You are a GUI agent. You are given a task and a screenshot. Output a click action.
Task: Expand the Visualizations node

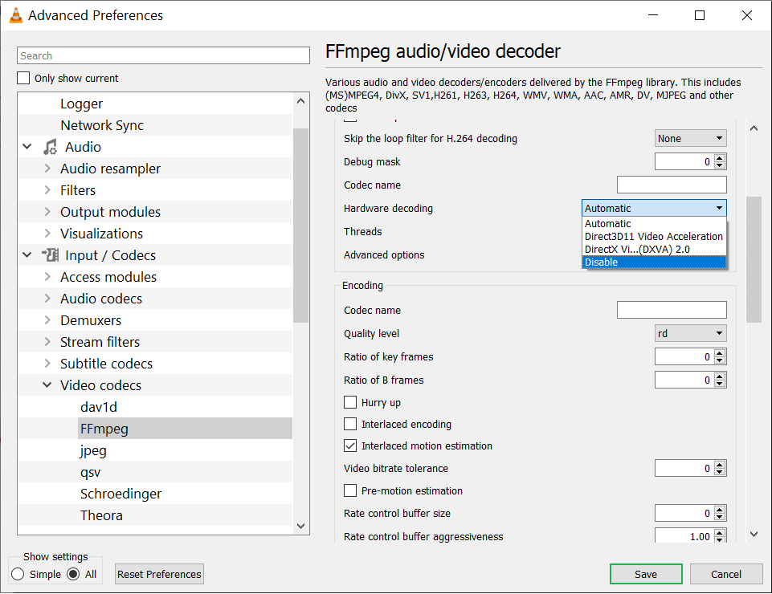tap(47, 234)
